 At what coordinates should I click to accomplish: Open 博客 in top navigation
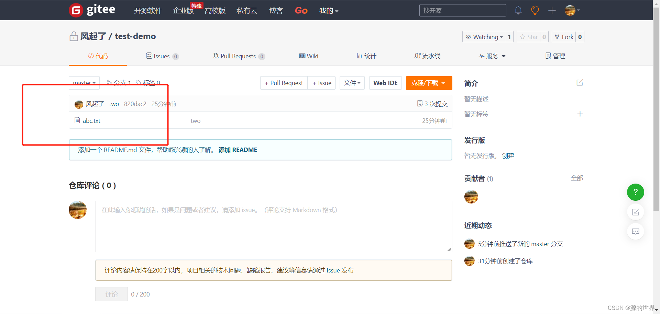click(276, 11)
